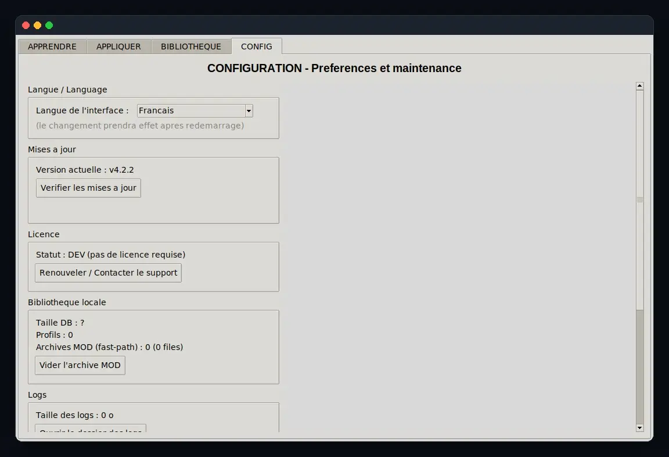Go to the BIBLIOTHEQUE tab
This screenshot has width=669, height=457.
tap(191, 47)
